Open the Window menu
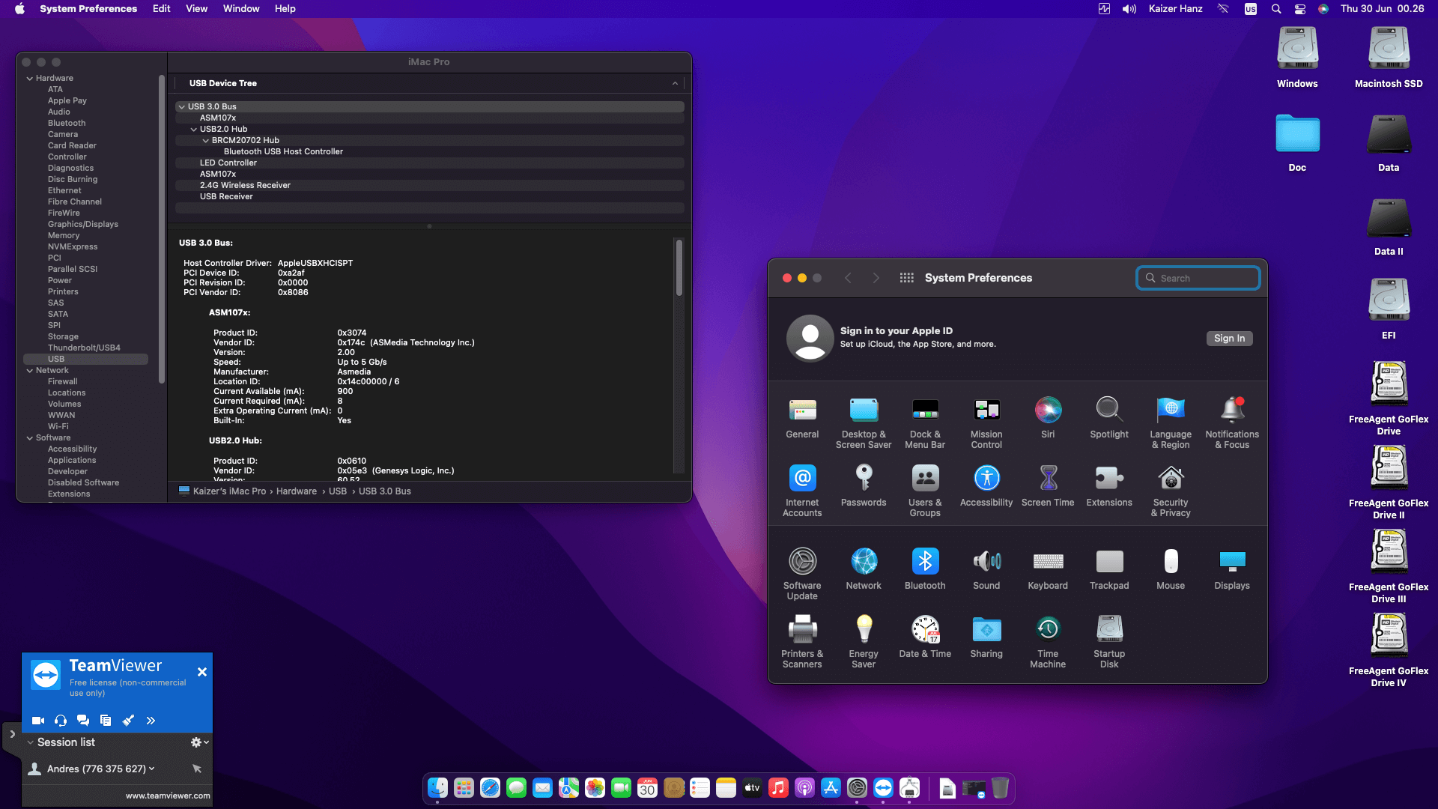 coord(240,9)
